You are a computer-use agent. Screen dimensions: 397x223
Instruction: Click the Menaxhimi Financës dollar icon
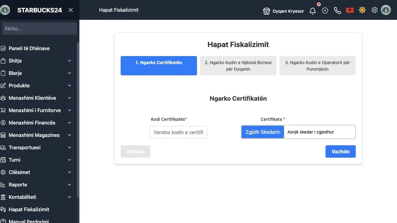coord(3,123)
